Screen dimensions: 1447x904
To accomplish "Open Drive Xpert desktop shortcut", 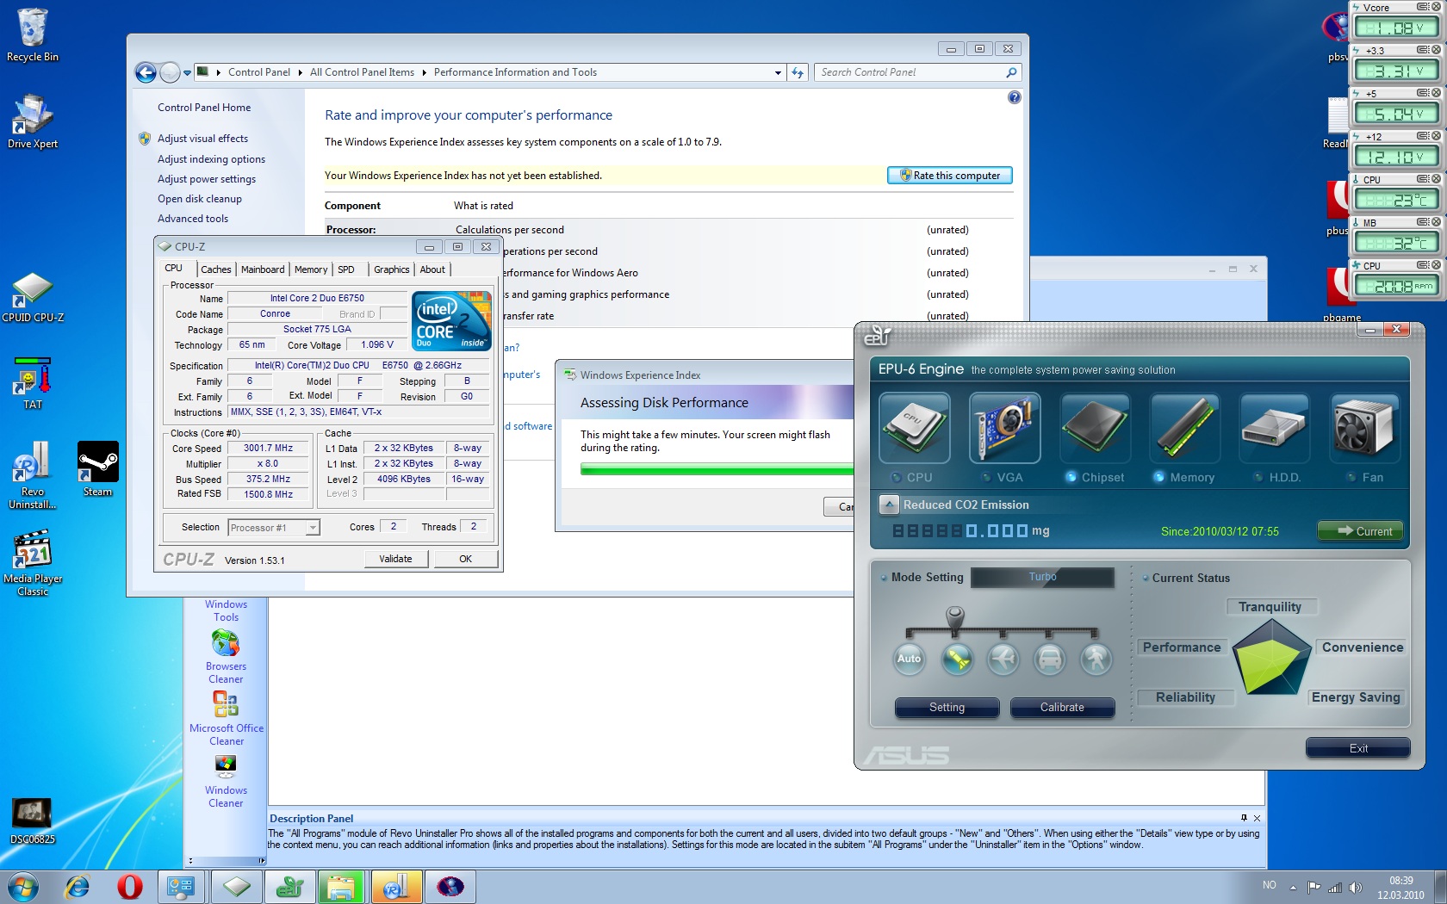I will click(33, 121).
